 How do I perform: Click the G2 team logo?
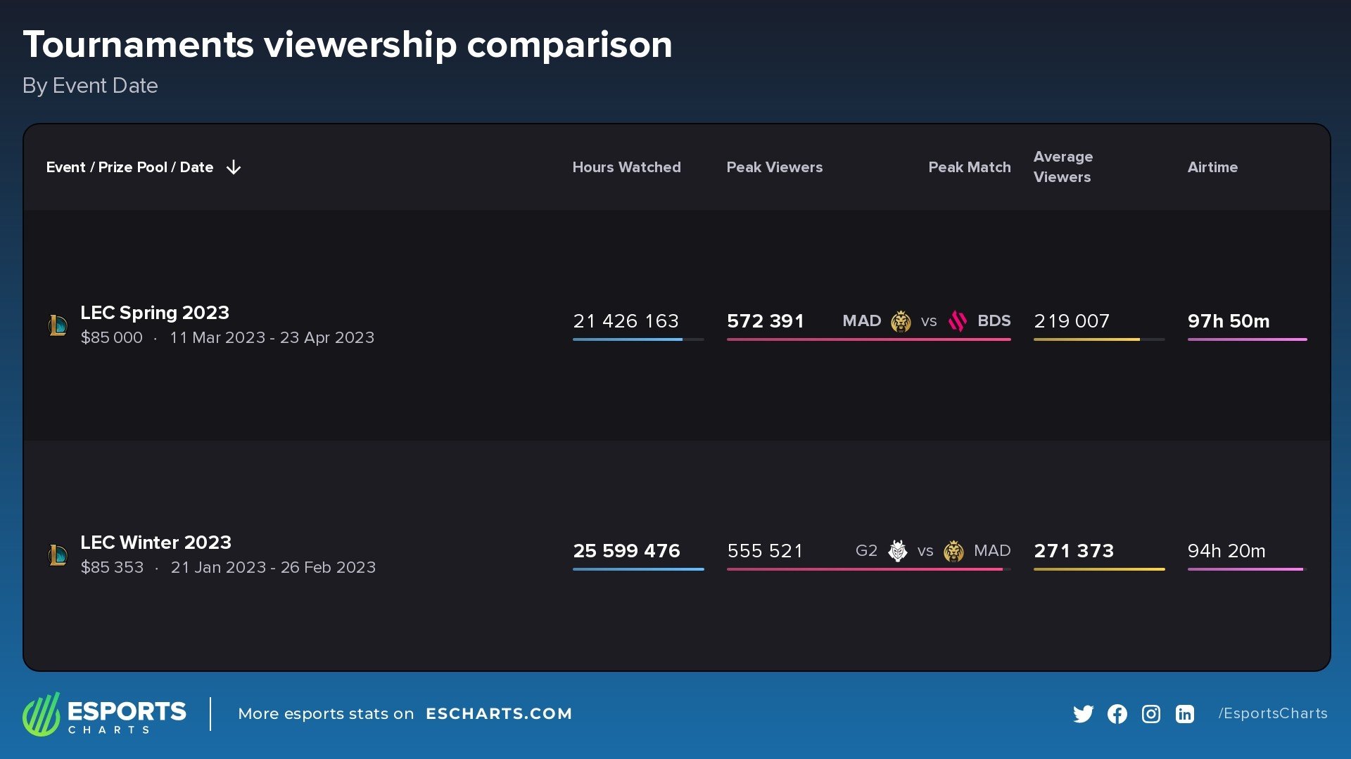[897, 551]
